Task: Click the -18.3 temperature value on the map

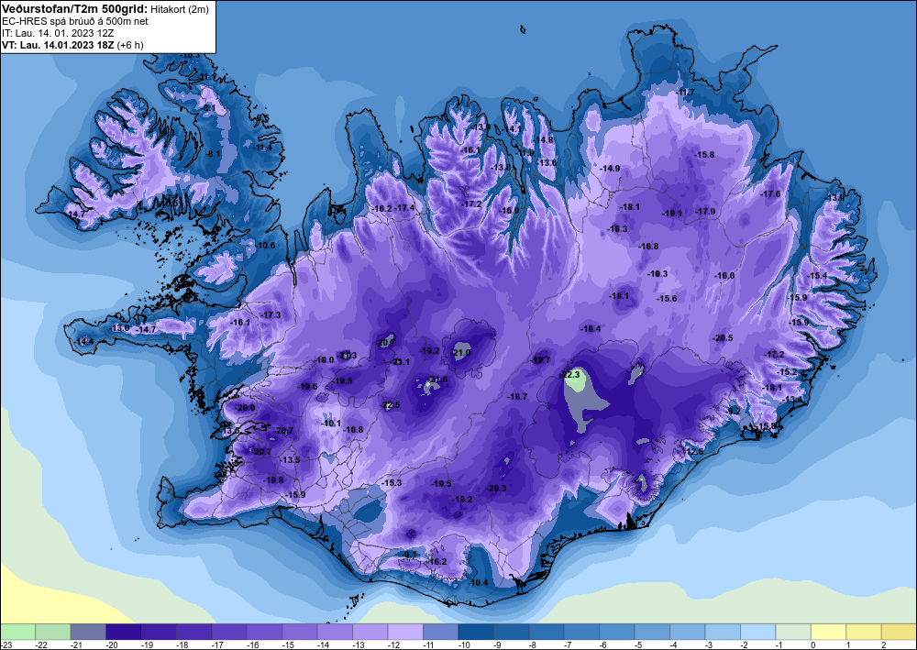Action: coord(618,228)
